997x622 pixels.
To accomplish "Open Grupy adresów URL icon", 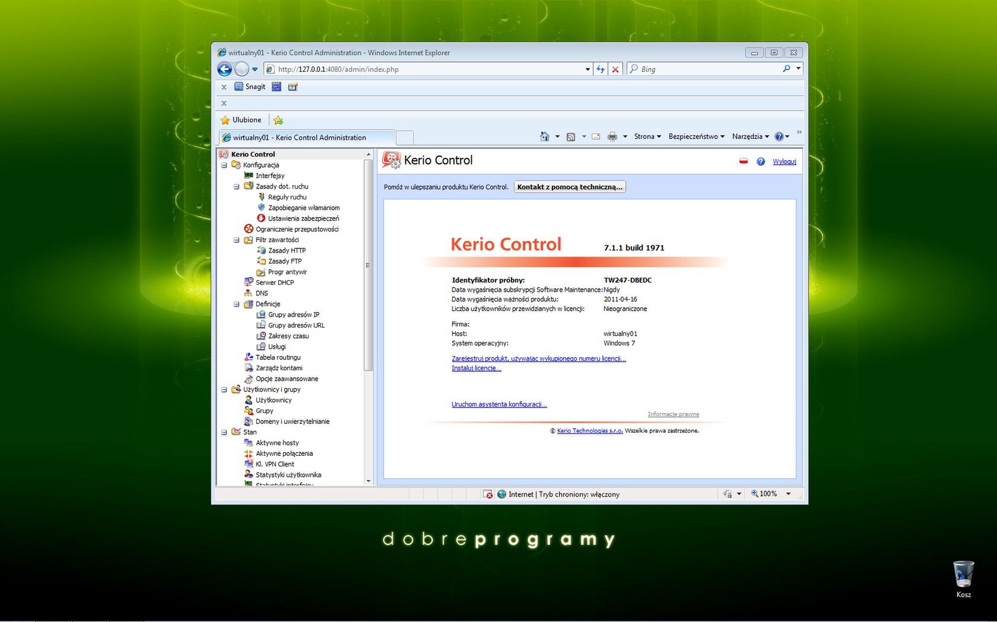I will (x=261, y=325).
